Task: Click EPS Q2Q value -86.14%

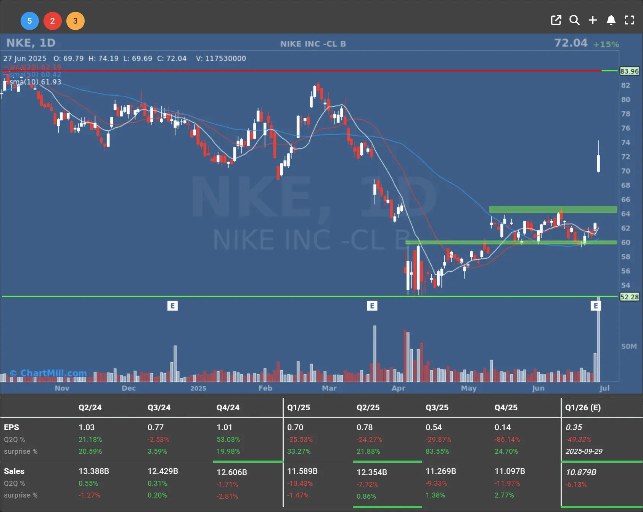Action: tap(507, 440)
